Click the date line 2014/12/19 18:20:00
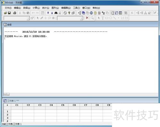Image resolution: width=160 pixels, height=127 pixels. coord(36,32)
